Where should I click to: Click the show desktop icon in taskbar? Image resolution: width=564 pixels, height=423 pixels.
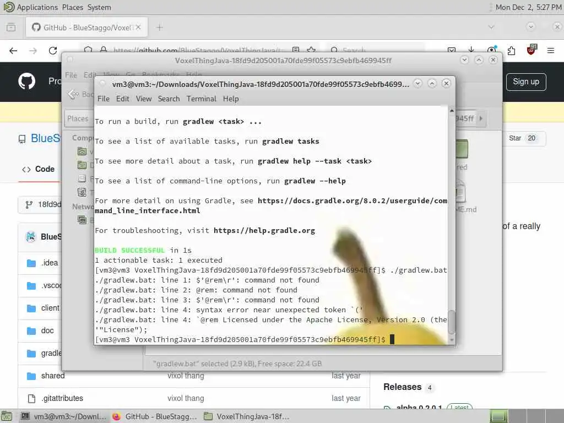coord(7,416)
